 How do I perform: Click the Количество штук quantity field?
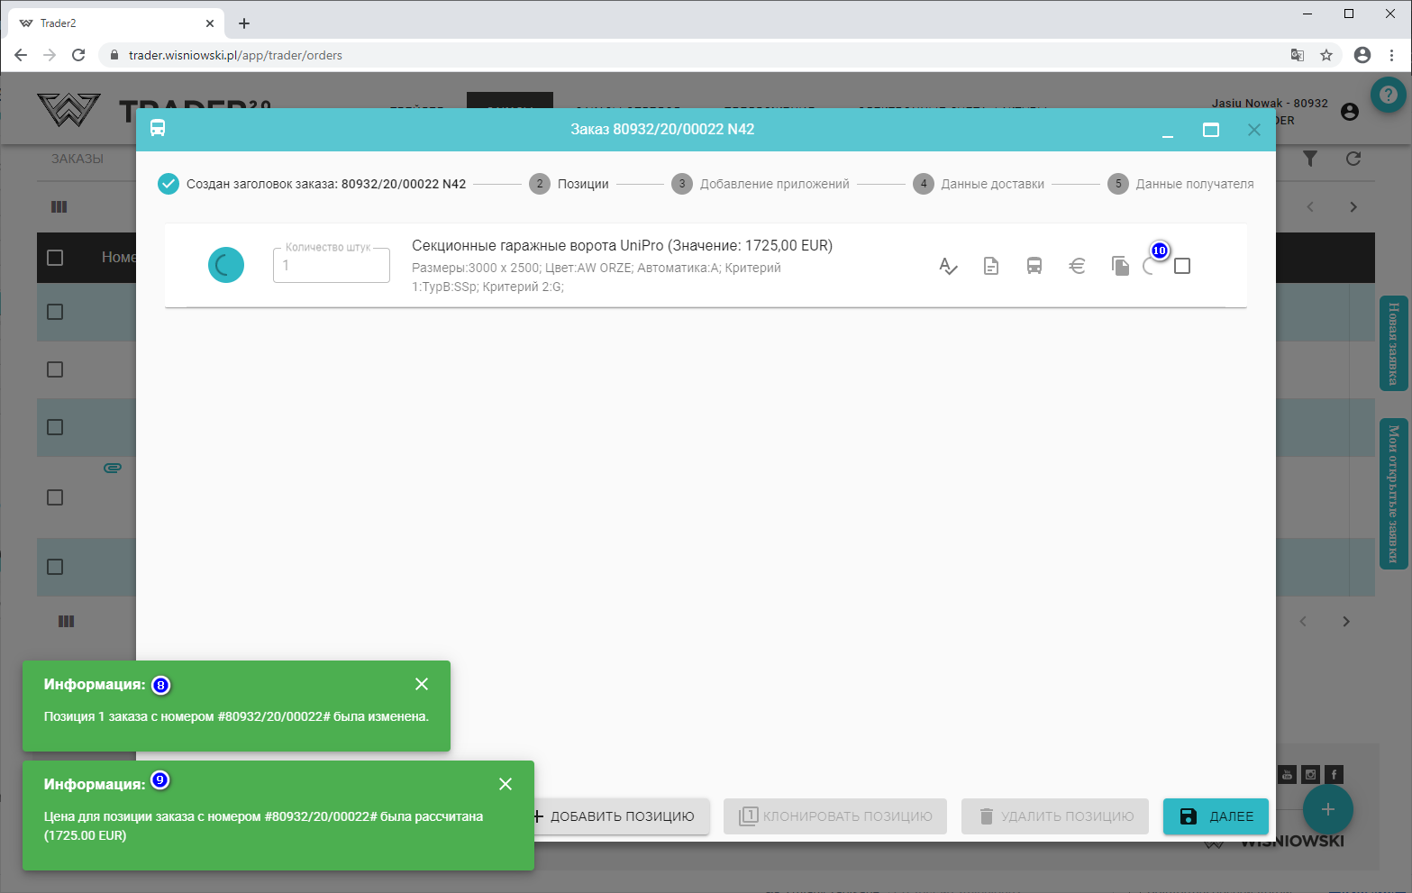point(332,266)
